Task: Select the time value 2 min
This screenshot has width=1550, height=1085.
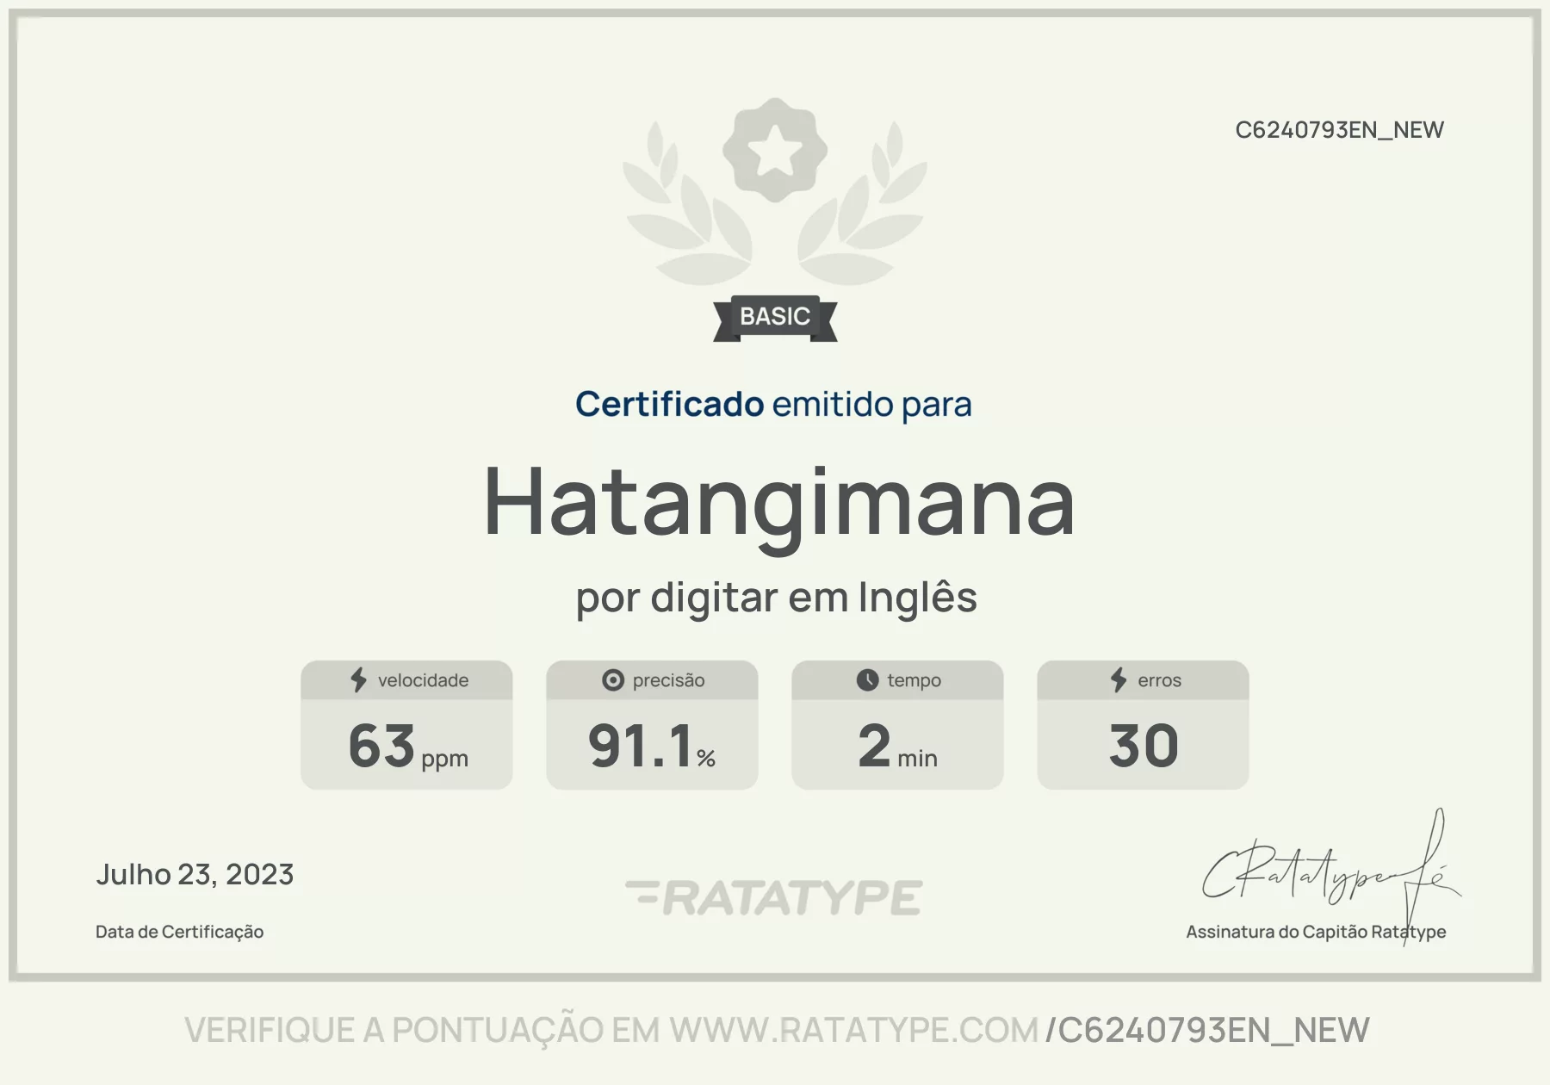Action: point(897,746)
